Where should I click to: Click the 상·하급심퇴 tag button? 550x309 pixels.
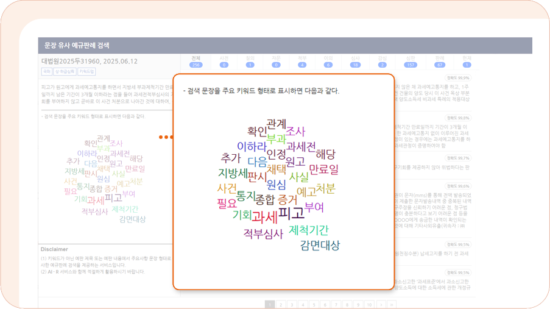(64, 72)
